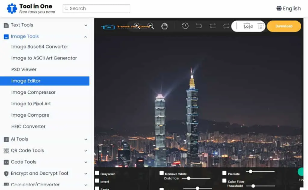Click the redo arrow icon
This screenshot has width=308, height=190.
pos(213,26)
